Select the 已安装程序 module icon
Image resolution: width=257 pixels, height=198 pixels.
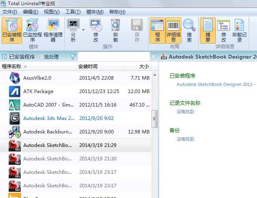(12, 30)
